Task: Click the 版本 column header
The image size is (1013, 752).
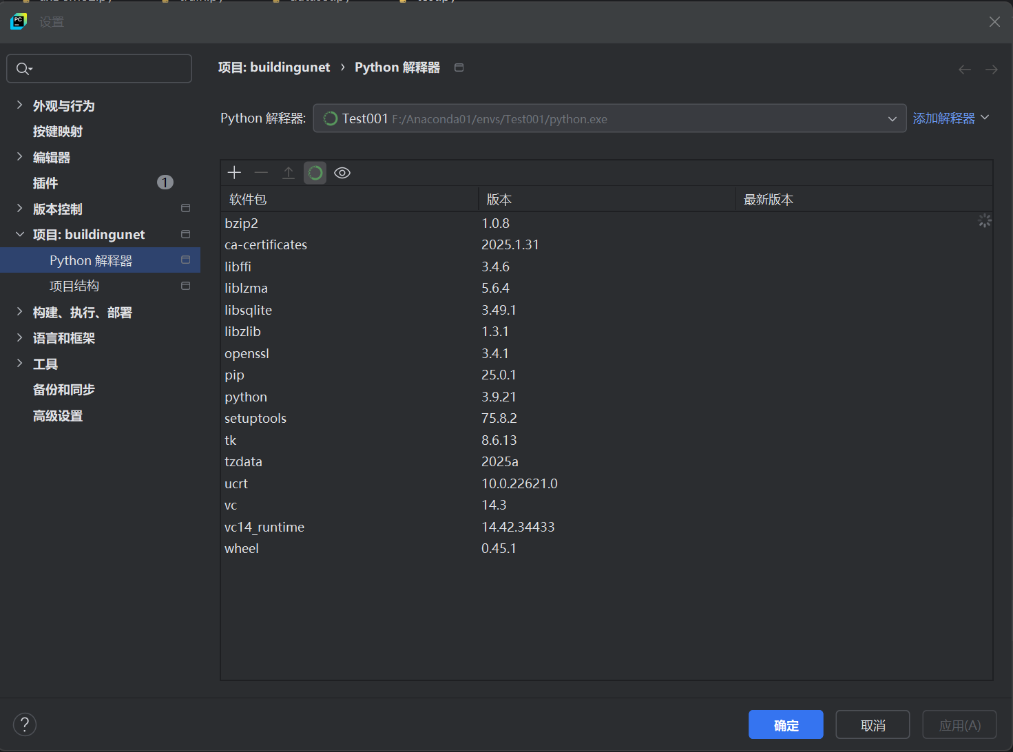Action: coord(607,199)
